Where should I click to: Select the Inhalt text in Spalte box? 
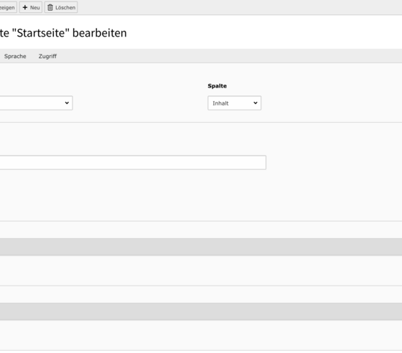tap(220, 103)
